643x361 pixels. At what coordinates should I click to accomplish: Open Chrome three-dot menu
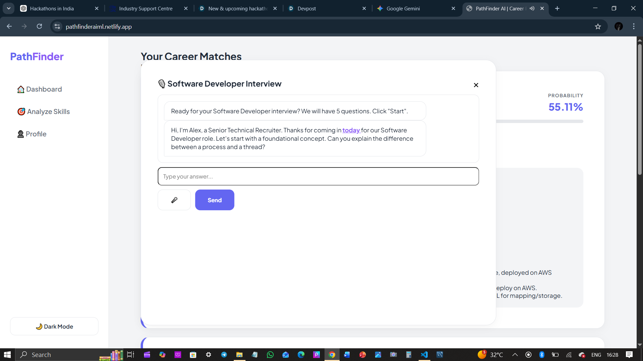coord(634,26)
